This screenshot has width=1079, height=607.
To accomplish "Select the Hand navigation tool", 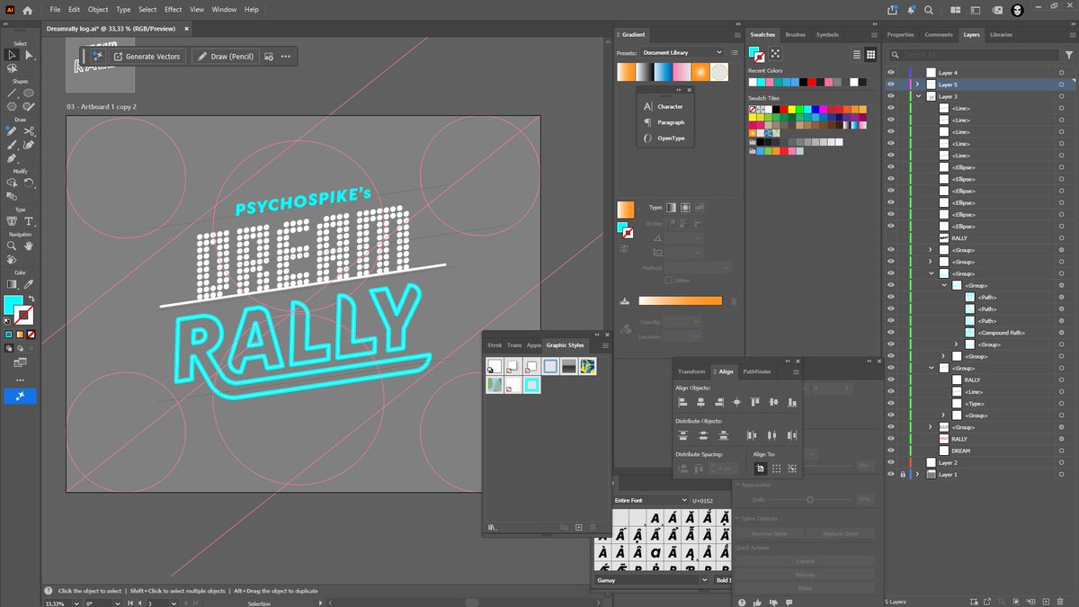I will point(29,245).
